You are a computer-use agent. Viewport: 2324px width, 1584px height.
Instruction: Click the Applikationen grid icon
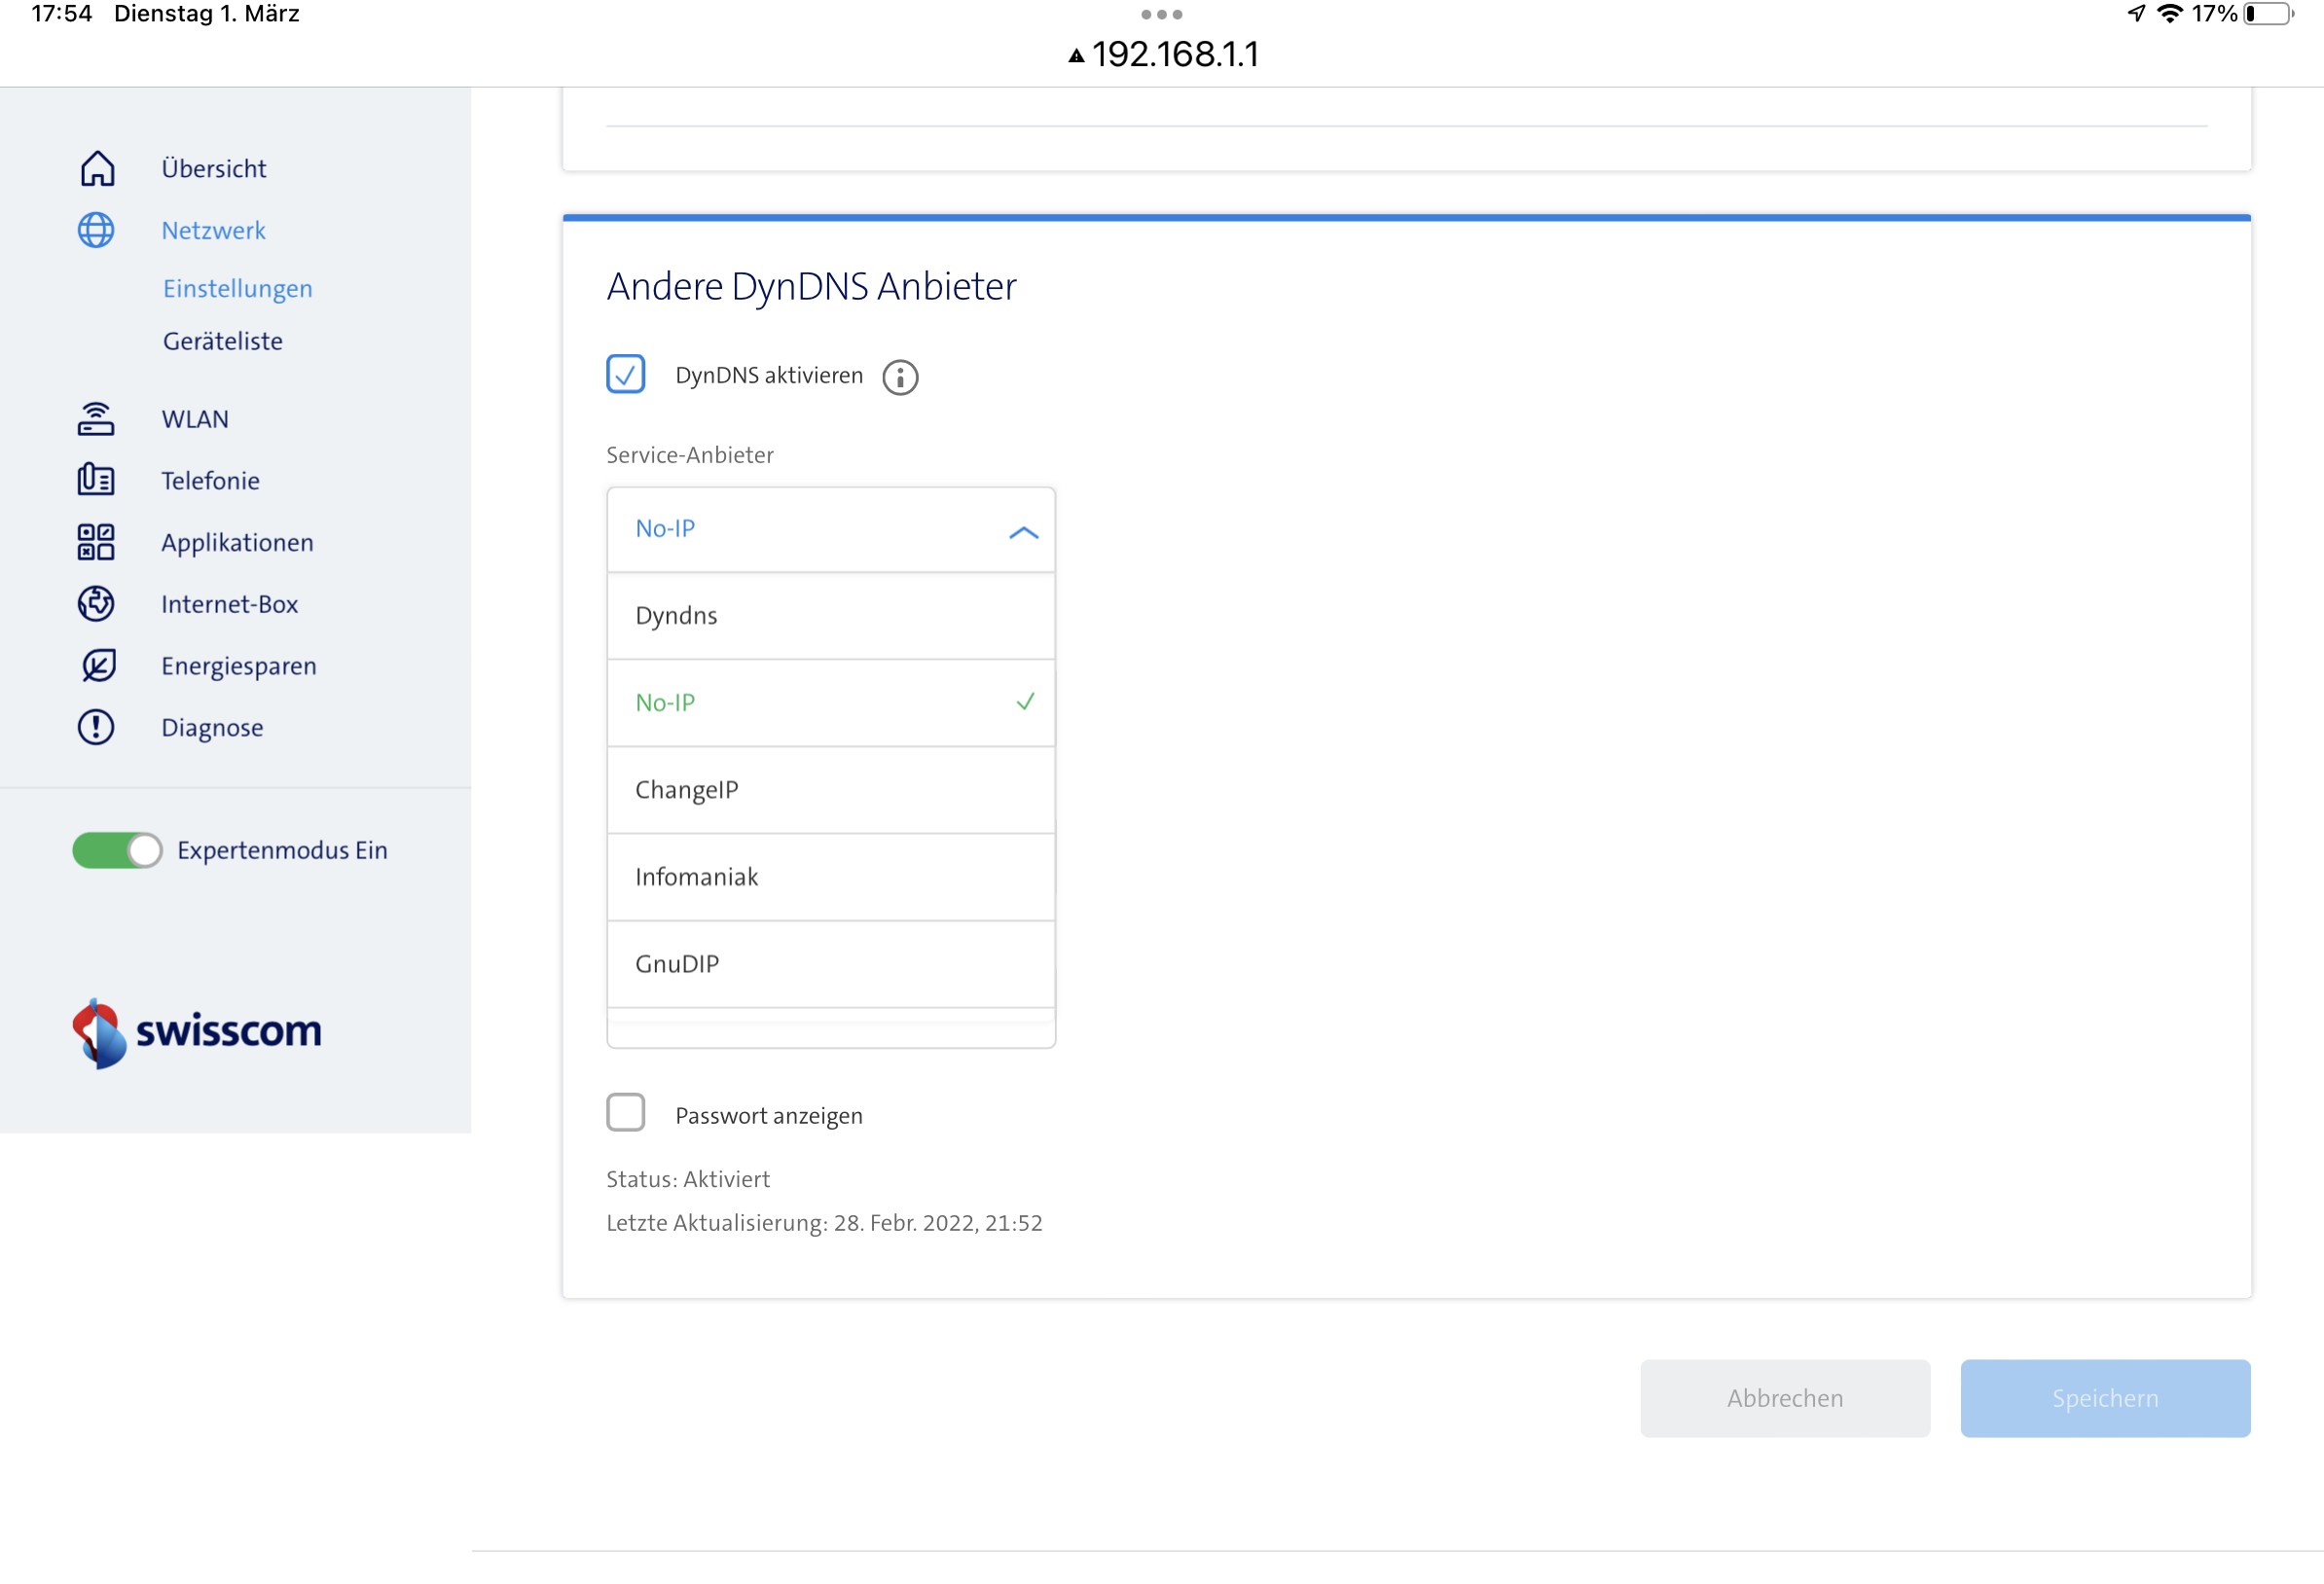96,542
